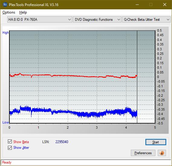Open the Help menu
The height and width of the screenshot is (166, 172).
(x=23, y=12)
